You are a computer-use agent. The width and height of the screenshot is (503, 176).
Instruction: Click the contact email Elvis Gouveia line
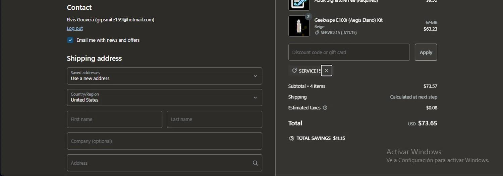tap(111, 20)
